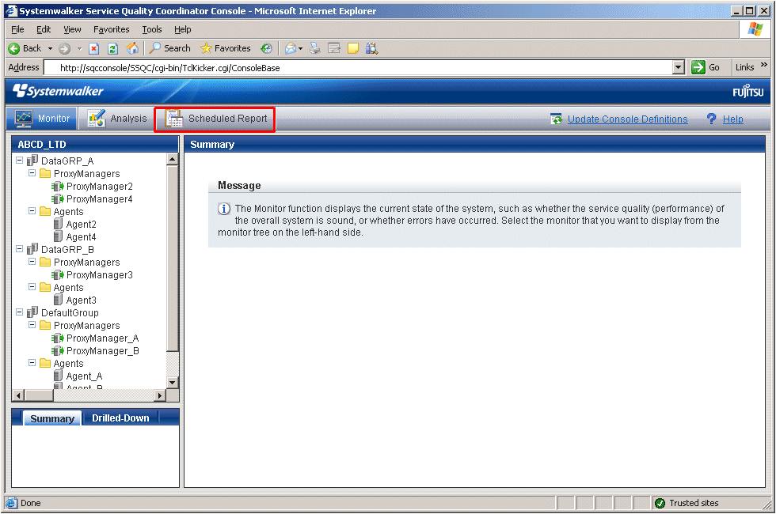Screen dimensions: 776x514
Task: Select Agent2 in the tree
Action: click(81, 225)
